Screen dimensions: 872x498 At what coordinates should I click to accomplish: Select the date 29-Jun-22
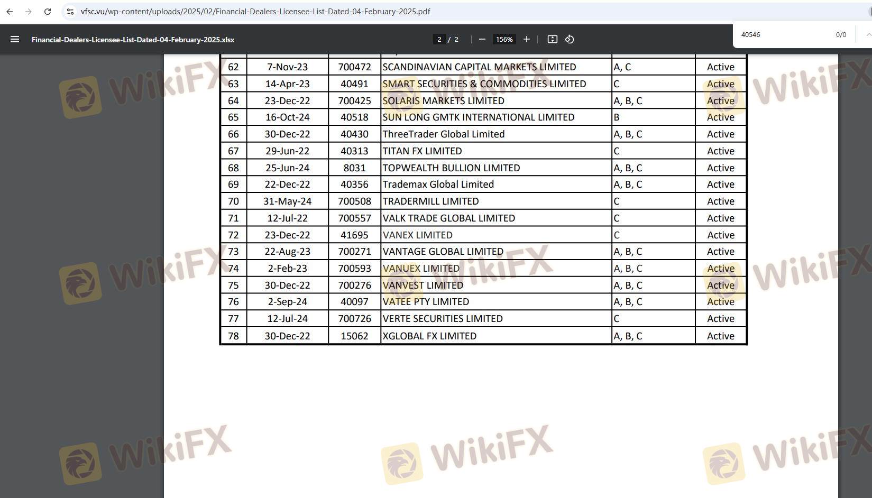coord(287,151)
